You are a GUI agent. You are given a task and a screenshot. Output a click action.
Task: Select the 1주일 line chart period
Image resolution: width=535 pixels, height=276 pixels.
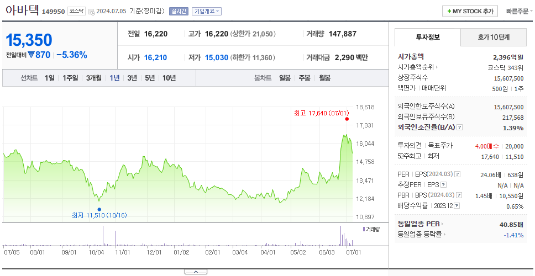coord(71,78)
